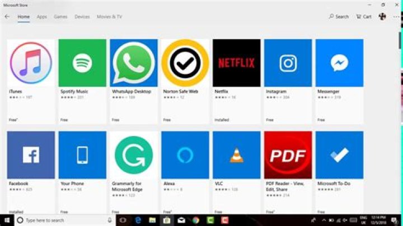
Task: Open the Movies & TV tab
Action: click(110, 17)
